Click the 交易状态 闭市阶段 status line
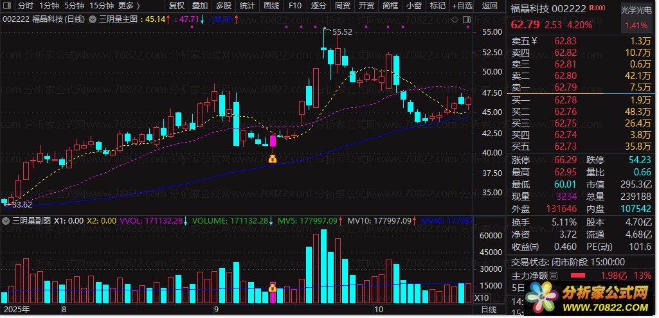The width and height of the screenshot is (659, 318). (568, 262)
